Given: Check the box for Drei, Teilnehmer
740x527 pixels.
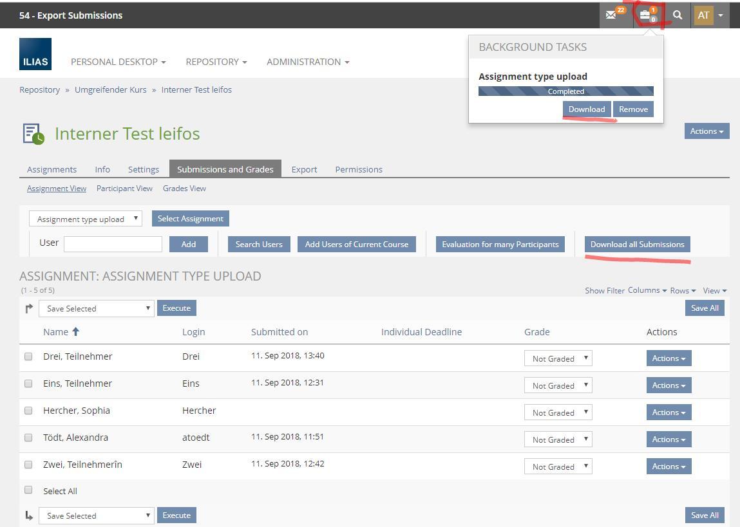Looking at the screenshot, I should click(x=28, y=356).
